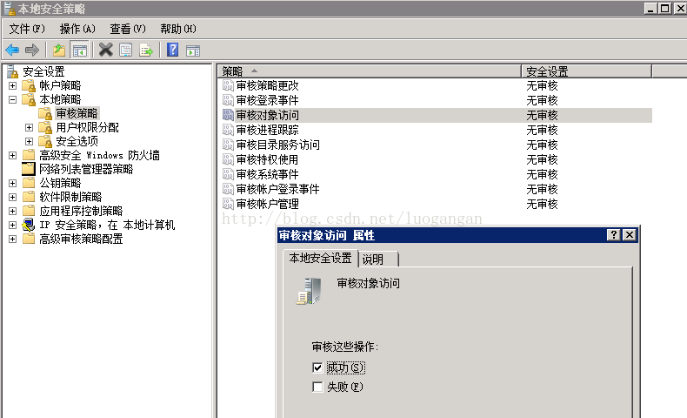Uncheck the 成功(S) checkbox
Image resolution: width=687 pixels, height=418 pixels.
click(x=317, y=367)
